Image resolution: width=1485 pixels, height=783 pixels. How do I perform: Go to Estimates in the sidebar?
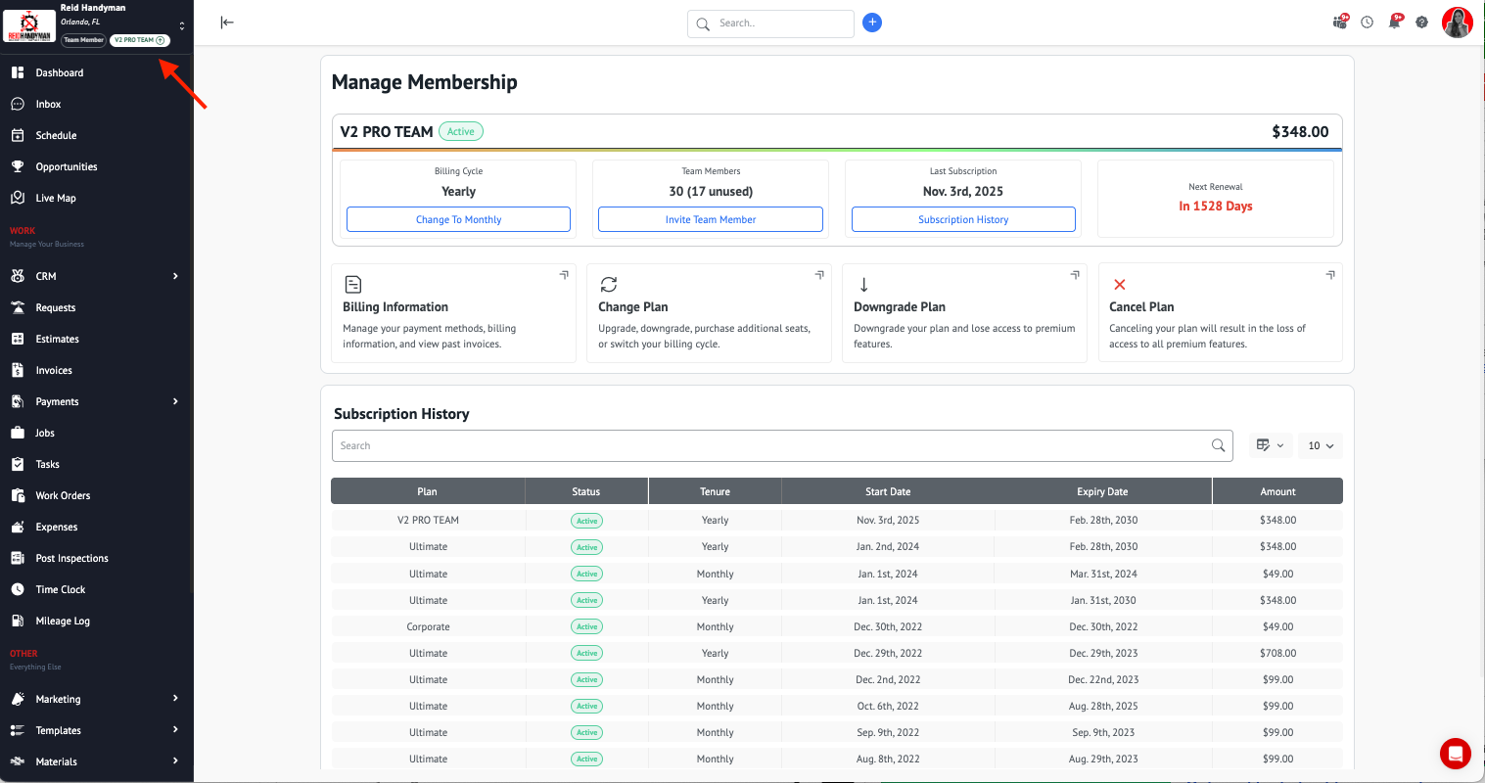pyautogui.click(x=58, y=339)
